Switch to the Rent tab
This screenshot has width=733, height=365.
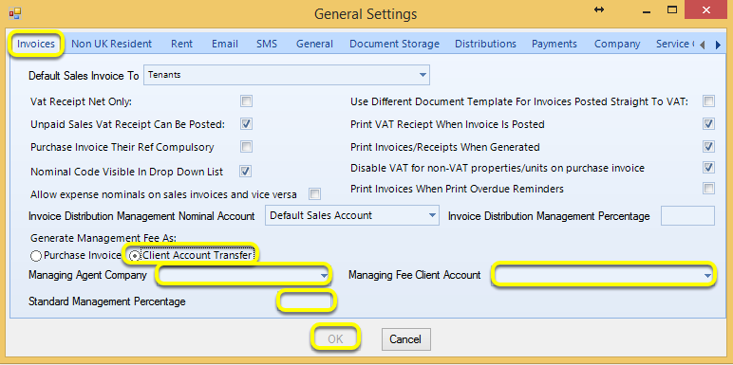[182, 44]
